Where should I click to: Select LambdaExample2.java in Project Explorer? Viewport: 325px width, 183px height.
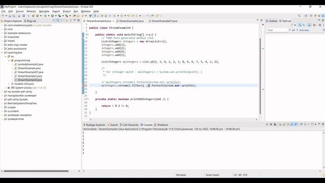click(30, 65)
